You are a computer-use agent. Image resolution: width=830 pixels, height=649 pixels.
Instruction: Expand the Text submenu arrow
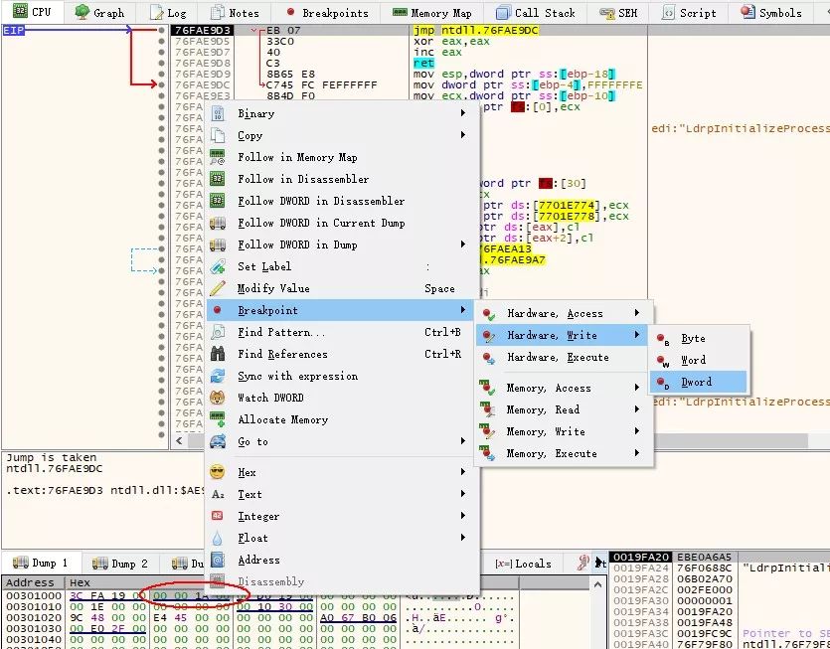(x=463, y=494)
